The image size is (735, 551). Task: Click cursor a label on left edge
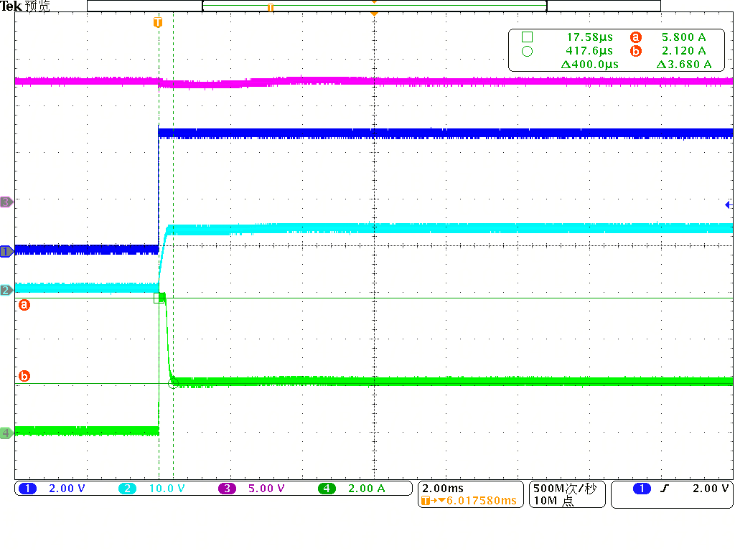[24, 305]
